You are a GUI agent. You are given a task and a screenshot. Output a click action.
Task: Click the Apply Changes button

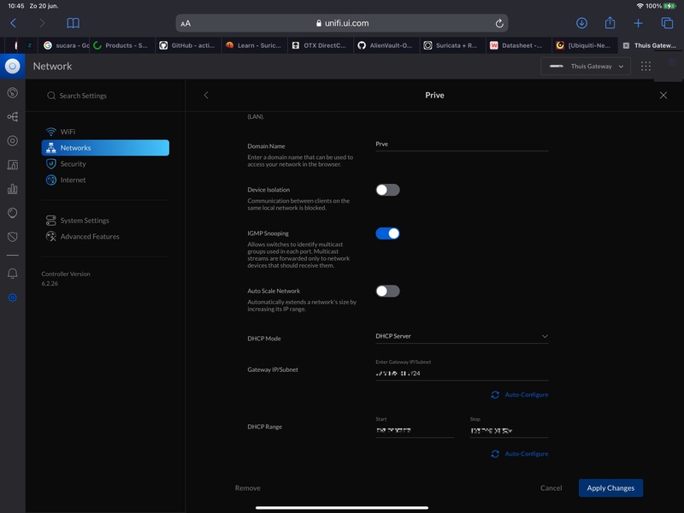(x=610, y=488)
